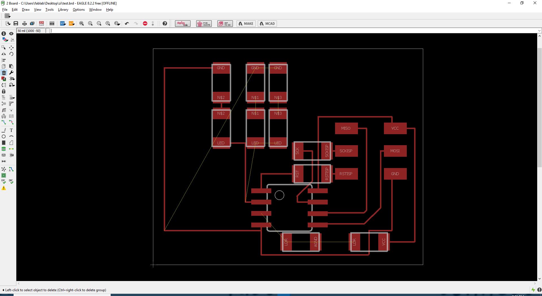The image size is (542, 296).
Task: Open the Edit menu
Action: click(15, 10)
